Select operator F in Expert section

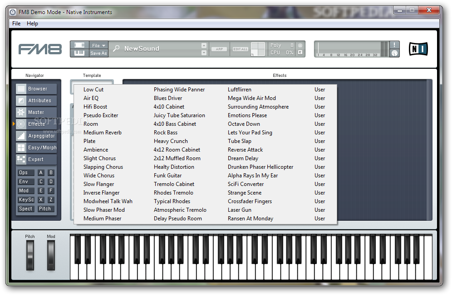pyautogui.click(x=51, y=190)
